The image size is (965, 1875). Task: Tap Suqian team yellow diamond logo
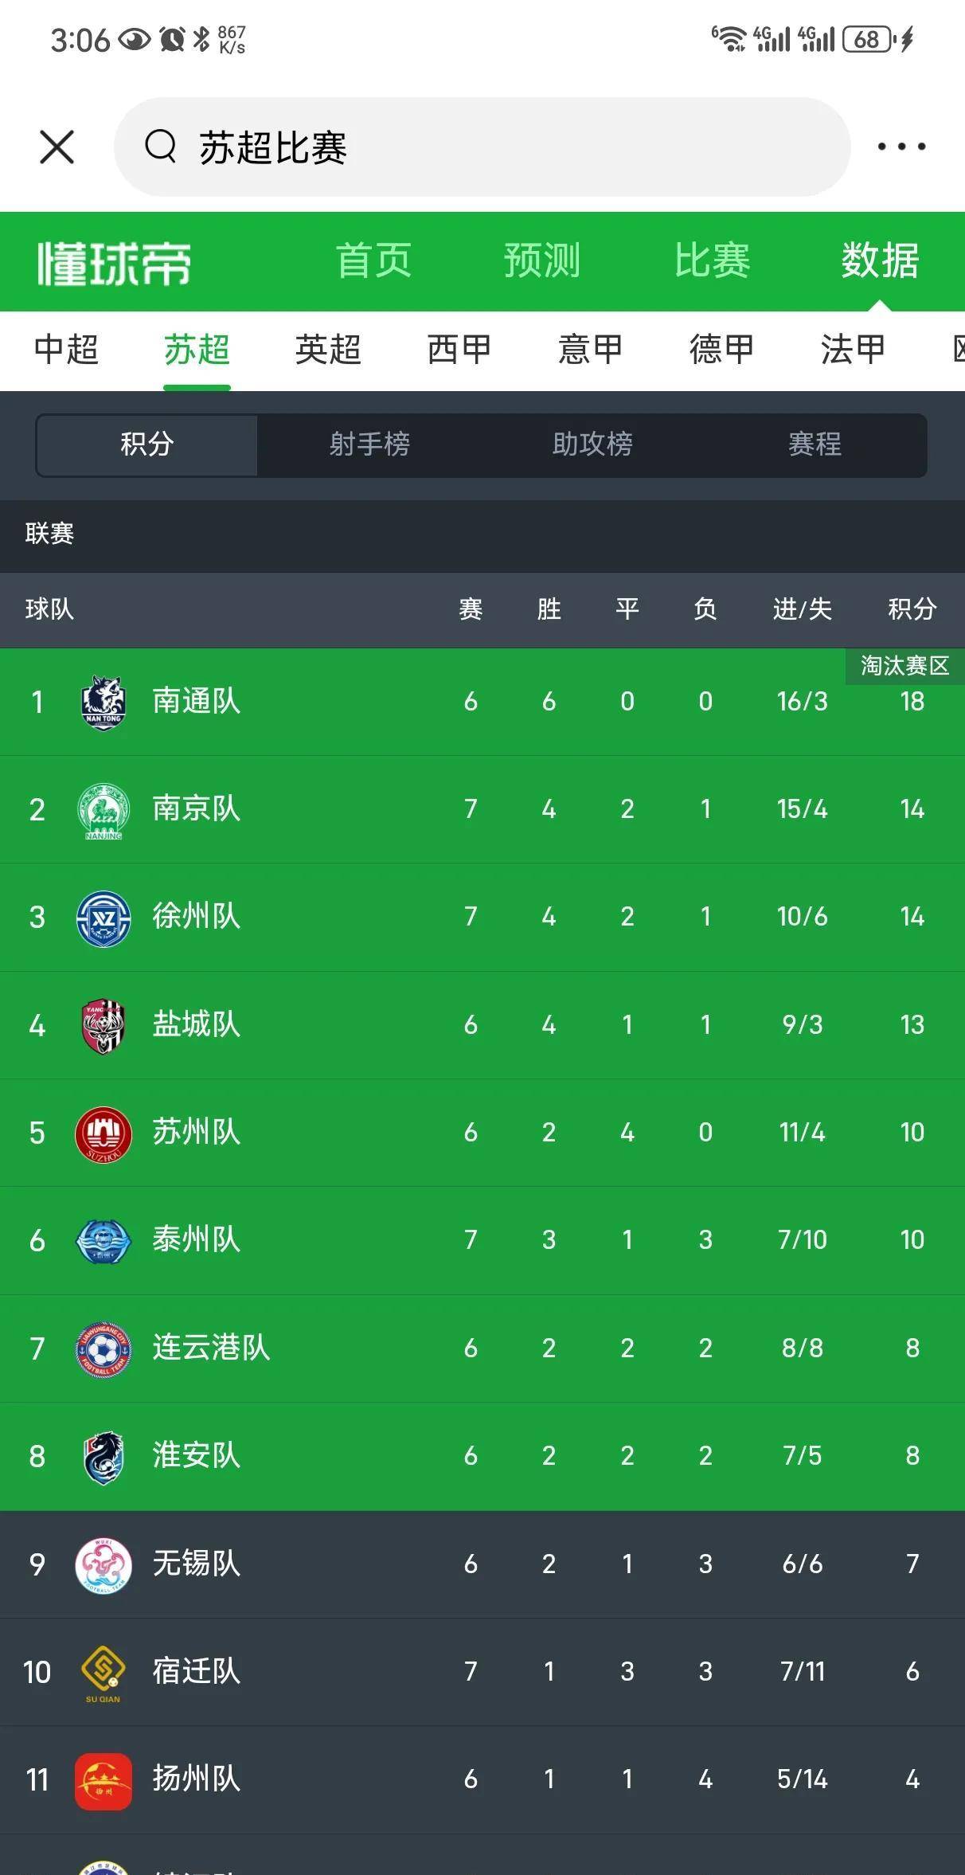coord(104,1673)
